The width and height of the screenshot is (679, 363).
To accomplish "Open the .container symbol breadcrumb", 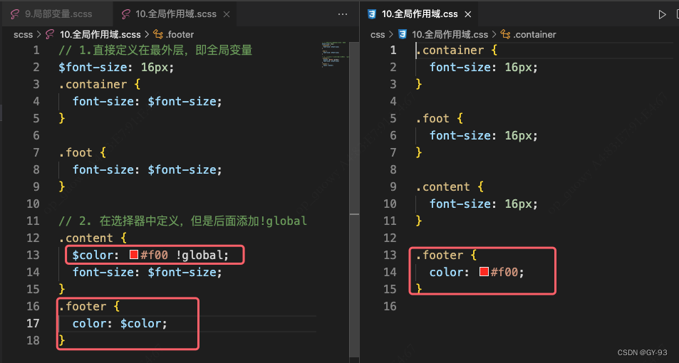I will point(534,35).
